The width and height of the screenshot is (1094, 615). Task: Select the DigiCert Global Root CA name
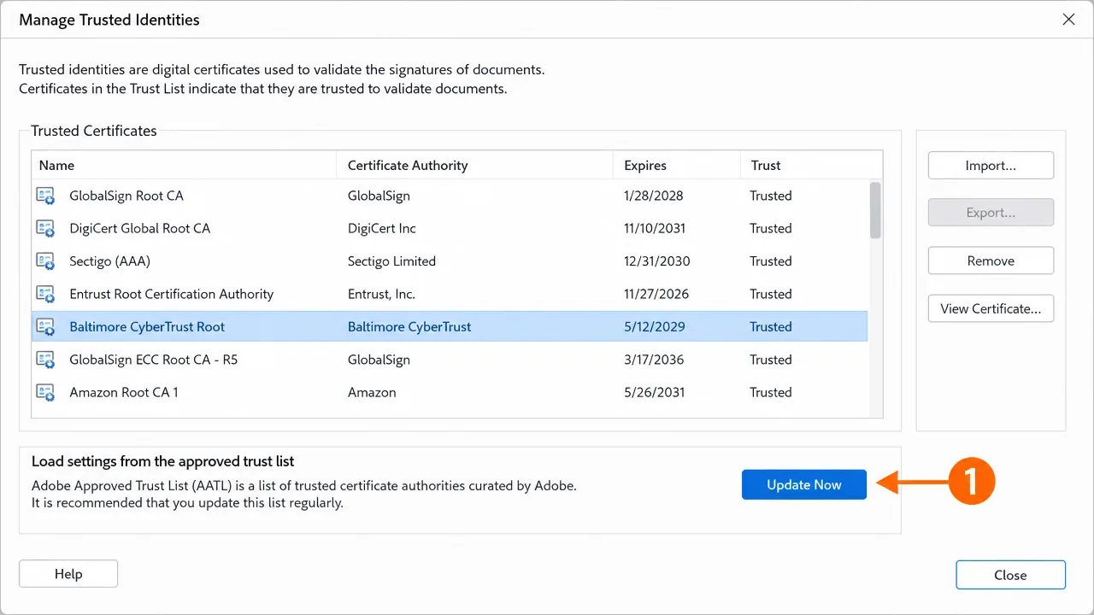139,228
